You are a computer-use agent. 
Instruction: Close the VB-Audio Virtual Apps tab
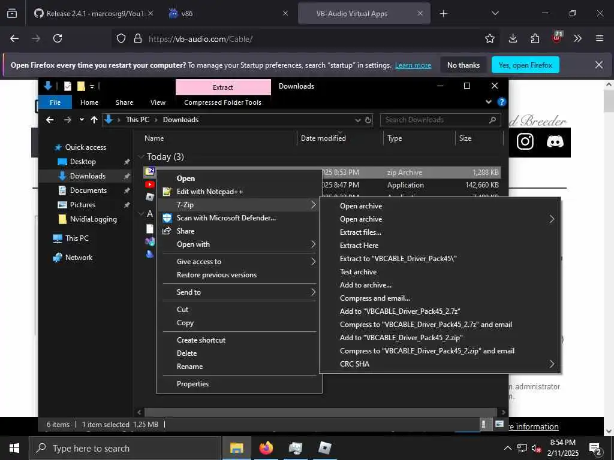pos(420,13)
